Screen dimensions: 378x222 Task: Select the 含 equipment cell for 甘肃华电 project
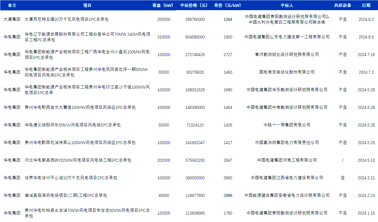coord(342,178)
